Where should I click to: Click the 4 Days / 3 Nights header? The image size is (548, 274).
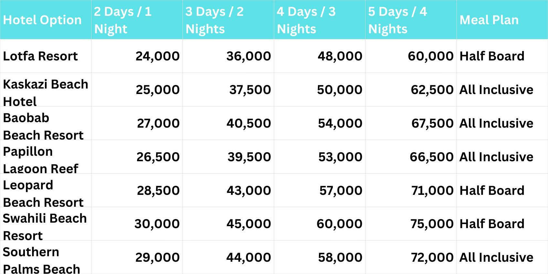[x=306, y=20]
